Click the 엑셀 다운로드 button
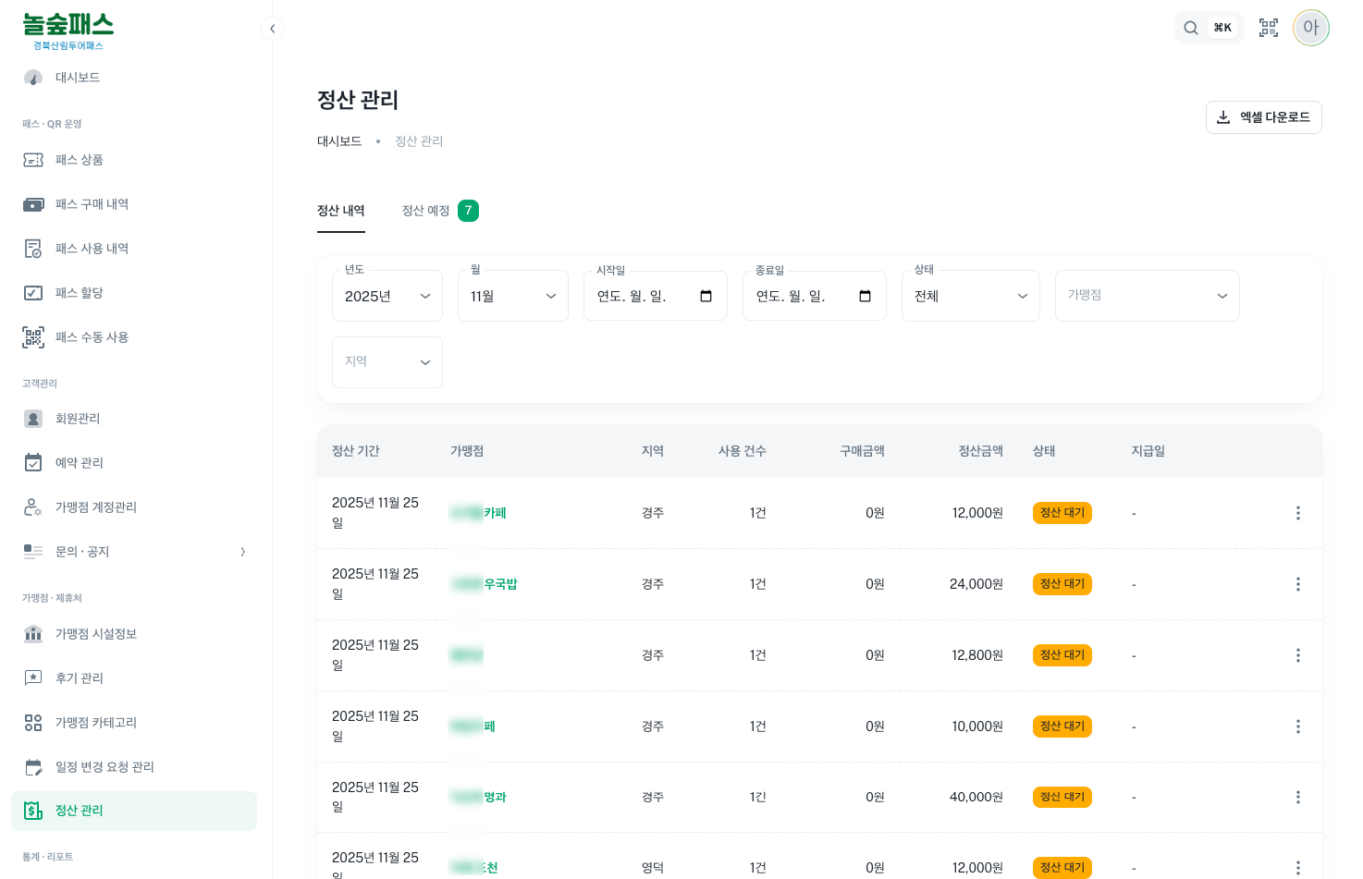The height and width of the screenshot is (879, 1363). (x=1263, y=117)
